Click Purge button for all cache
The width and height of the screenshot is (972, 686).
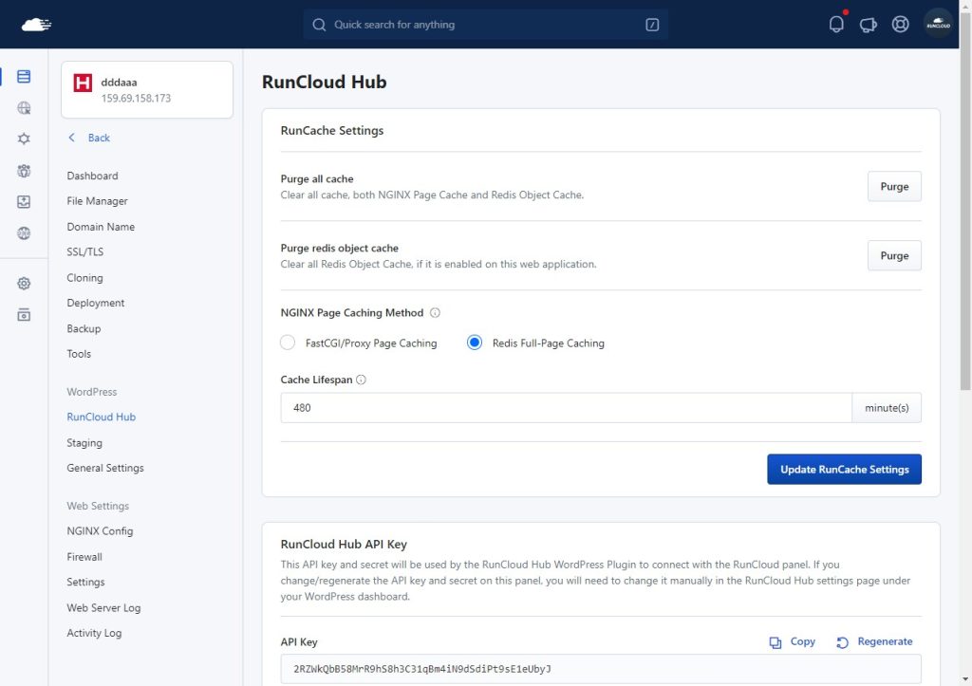pos(894,186)
